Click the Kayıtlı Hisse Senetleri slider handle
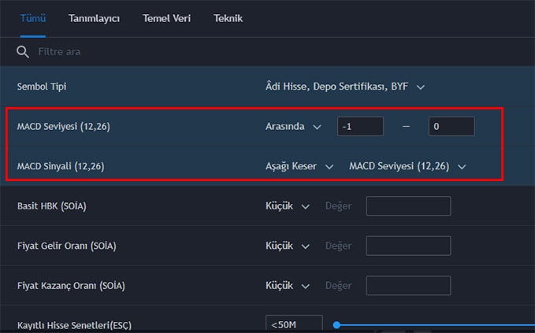Viewport: 535px width, 333px height. pos(336,324)
